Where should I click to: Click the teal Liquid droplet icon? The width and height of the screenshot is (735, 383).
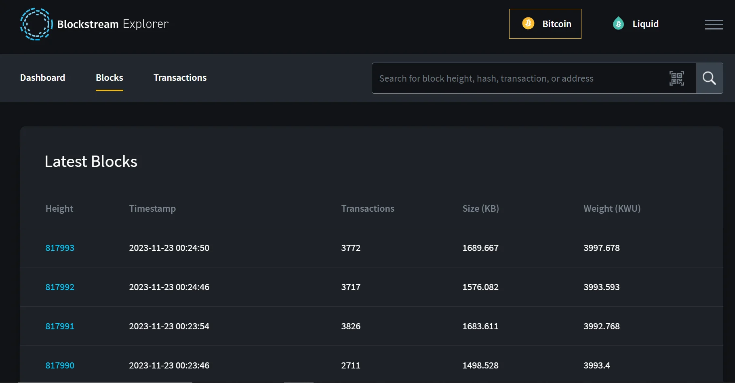(618, 23)
